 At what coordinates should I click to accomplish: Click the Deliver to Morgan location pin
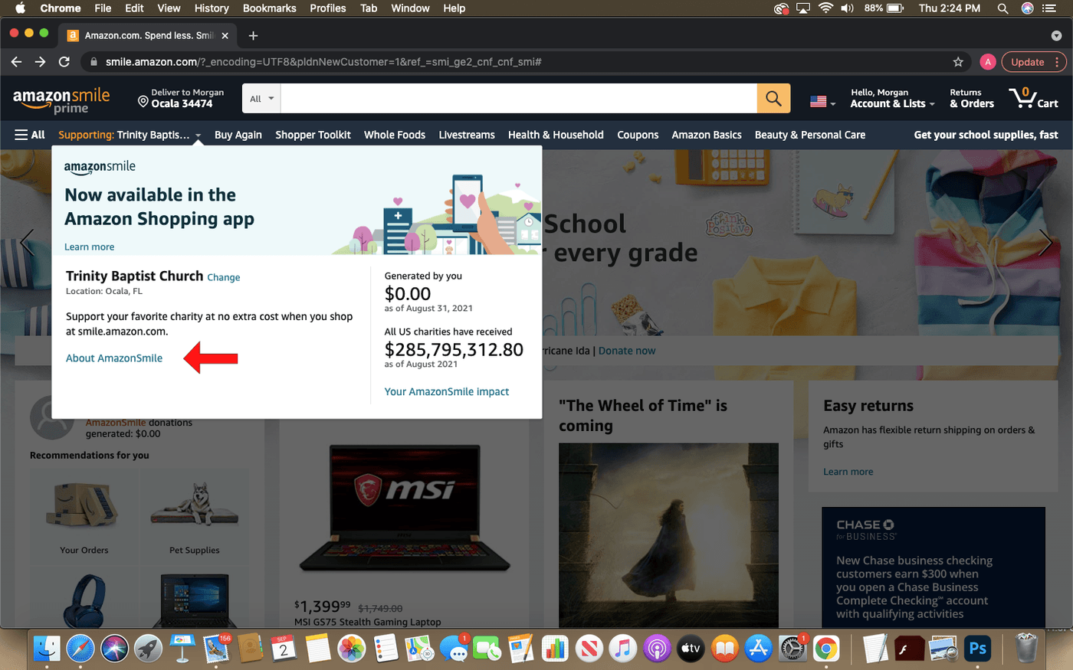143,101
